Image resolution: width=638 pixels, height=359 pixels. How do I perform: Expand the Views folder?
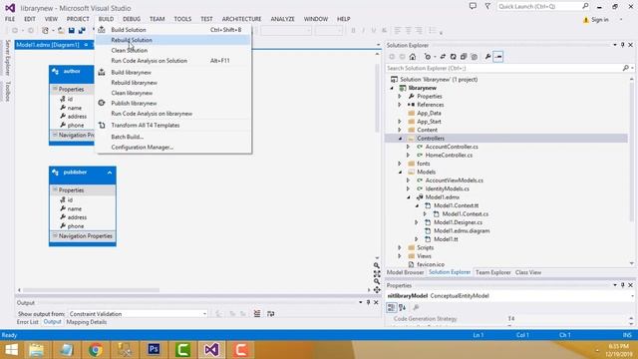pyautogui.click(x=400, y=256)
